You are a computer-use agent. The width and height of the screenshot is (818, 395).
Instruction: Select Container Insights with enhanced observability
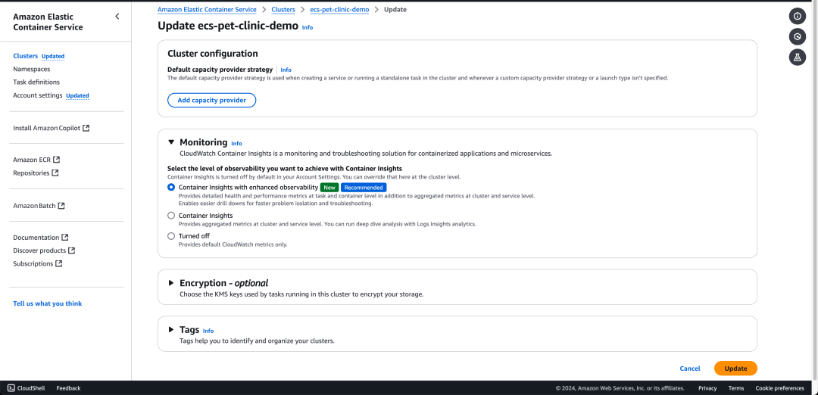tap(171, 187)
